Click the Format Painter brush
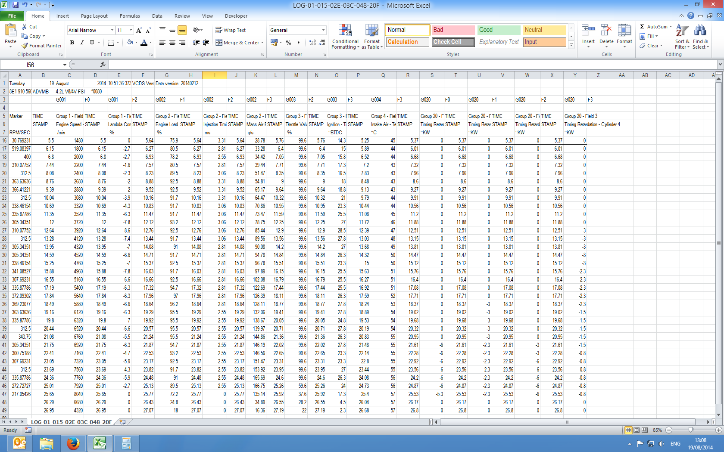This screenshot has height=452, width=724. (25, 46)
